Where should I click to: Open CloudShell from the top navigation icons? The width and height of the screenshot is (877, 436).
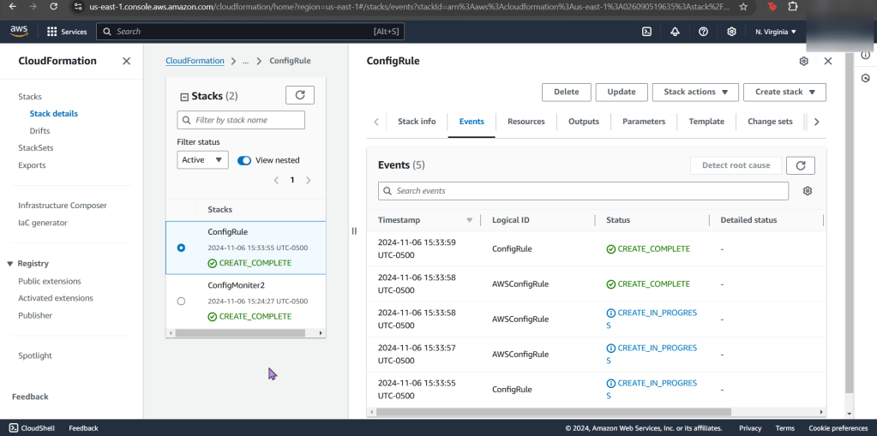[646, 32]
